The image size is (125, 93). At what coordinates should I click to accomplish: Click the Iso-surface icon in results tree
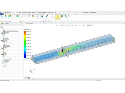point(3,63)
